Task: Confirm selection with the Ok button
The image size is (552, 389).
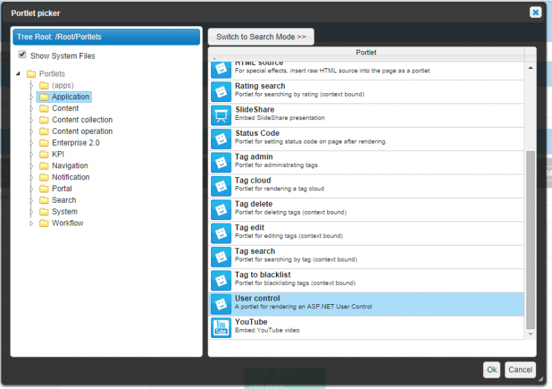Action: 491,370
